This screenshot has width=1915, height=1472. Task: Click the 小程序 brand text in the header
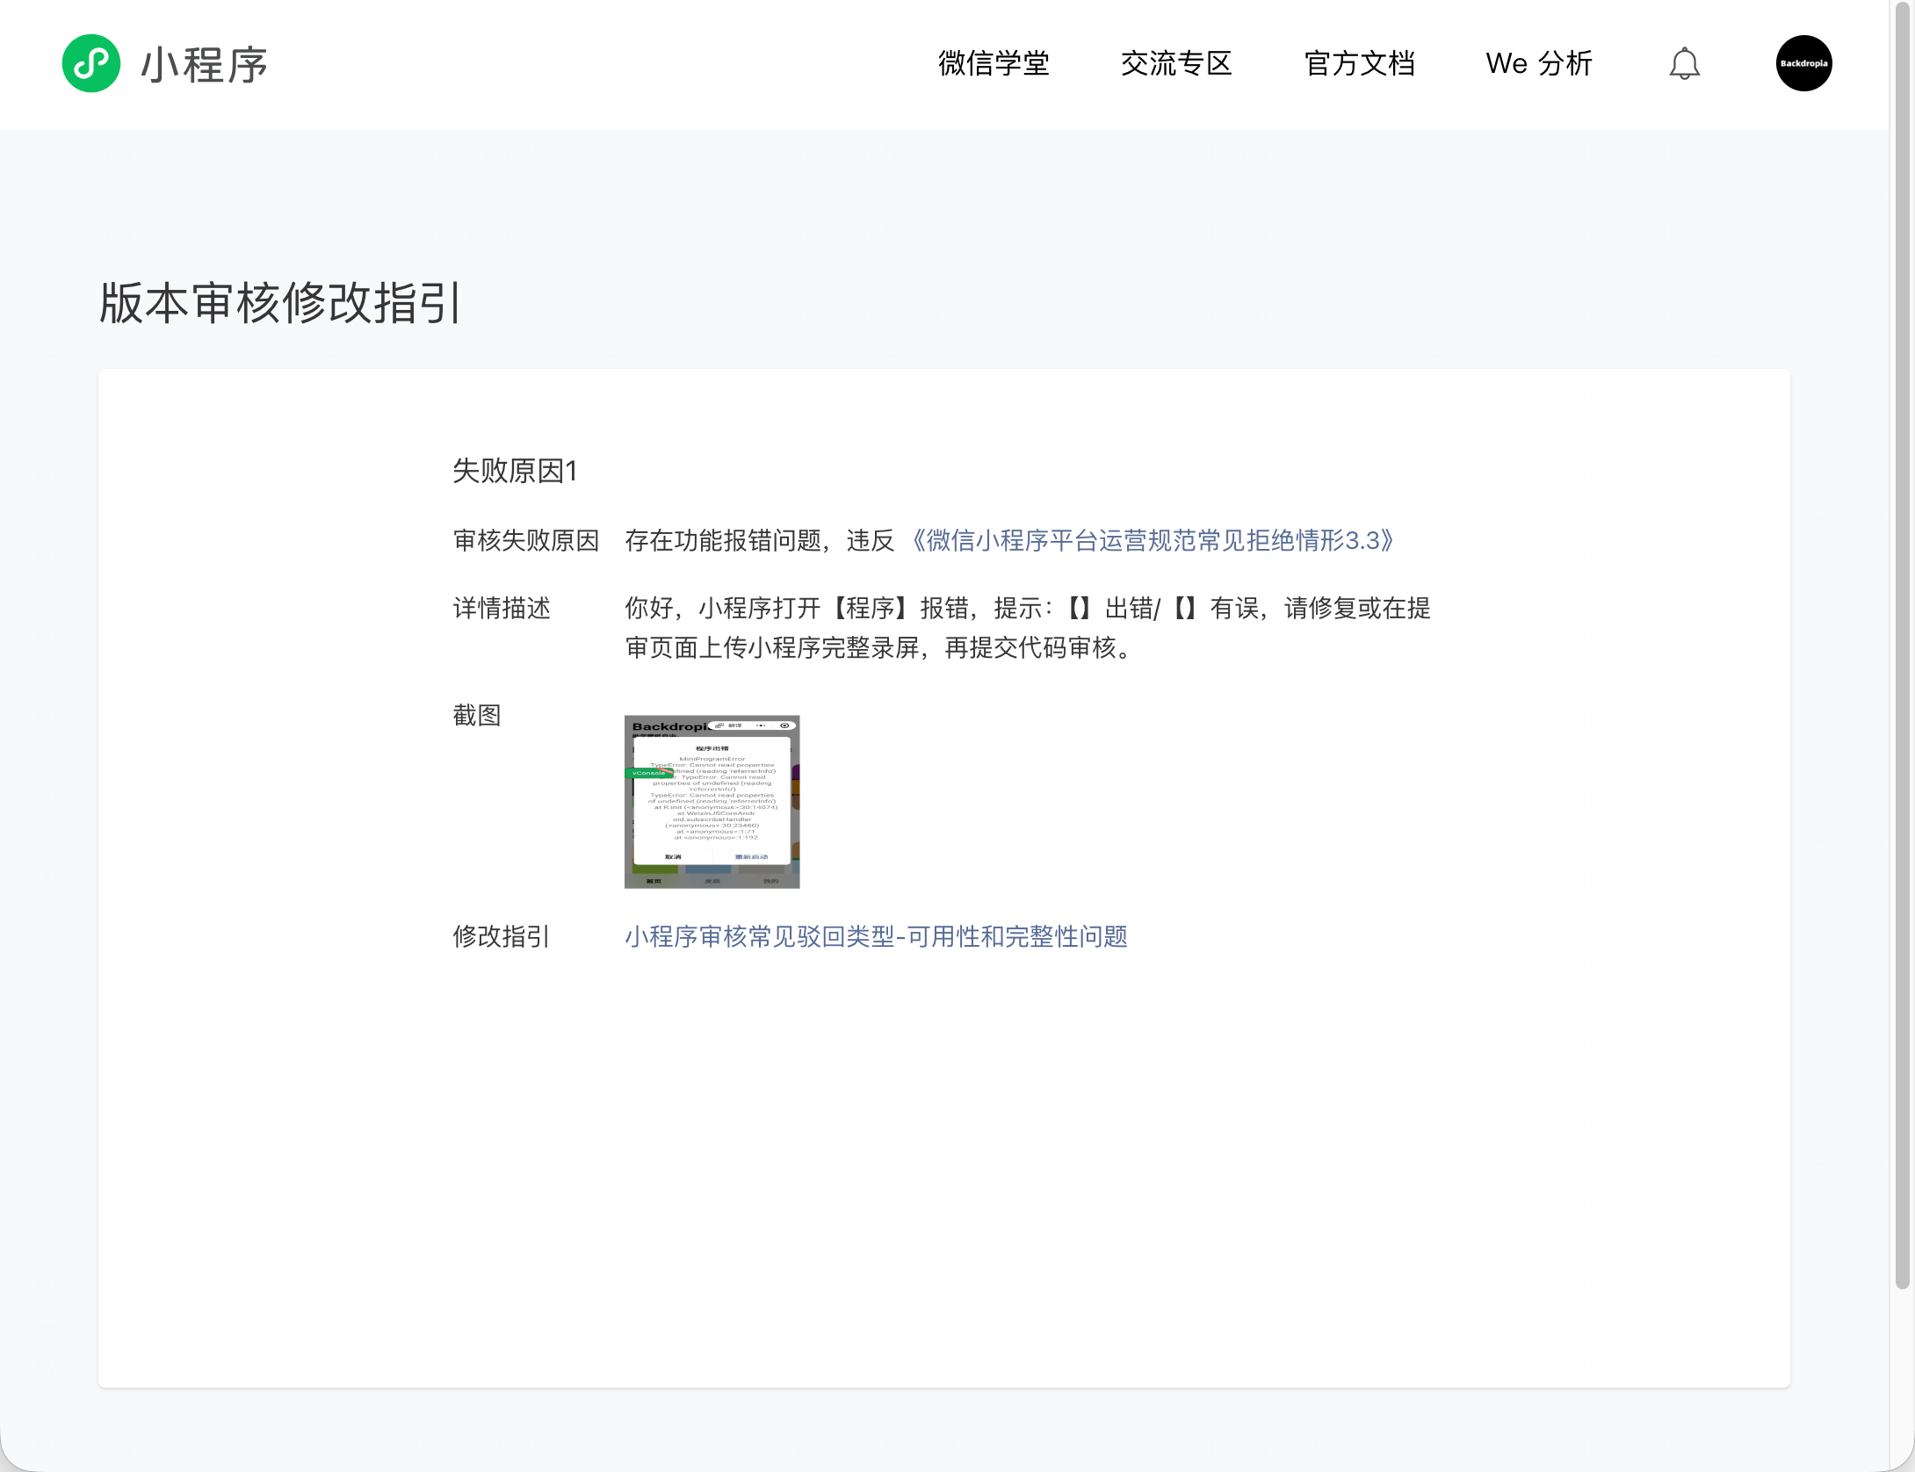point(204,65)
